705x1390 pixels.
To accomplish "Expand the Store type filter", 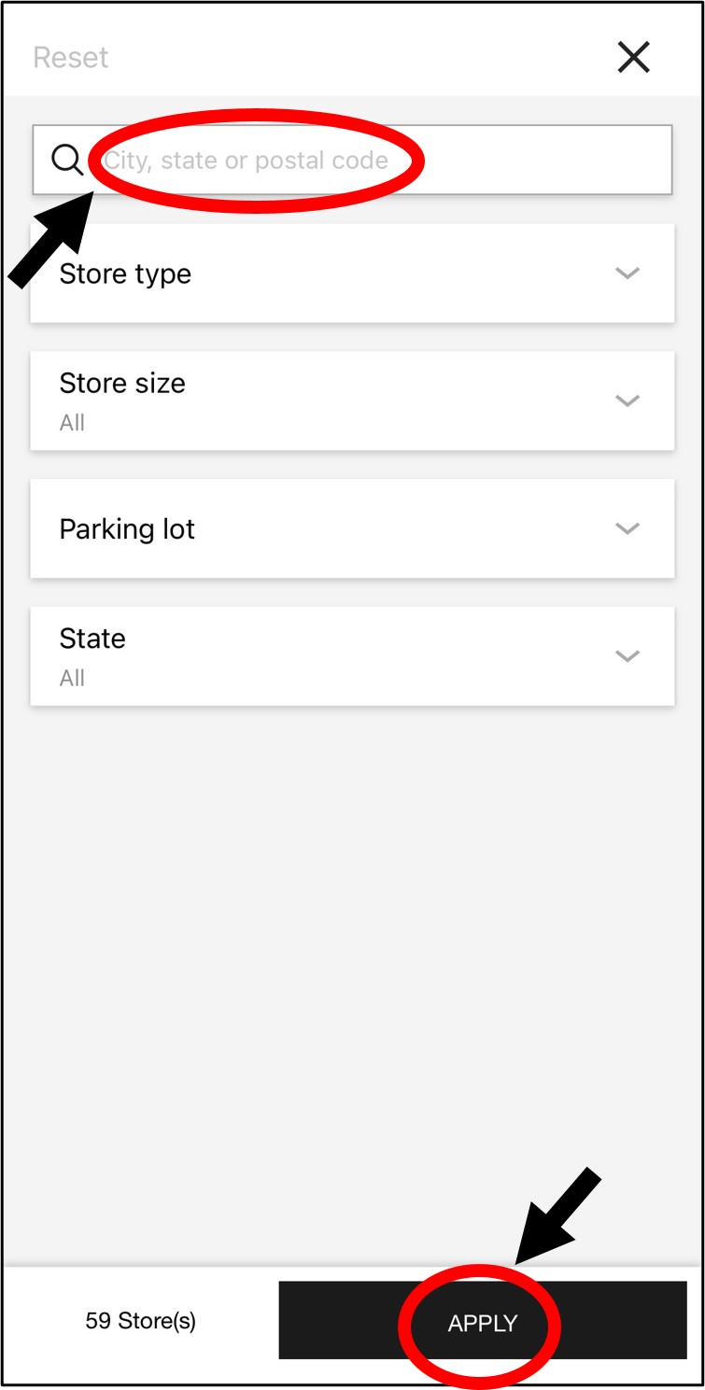I will pos(352,274).
